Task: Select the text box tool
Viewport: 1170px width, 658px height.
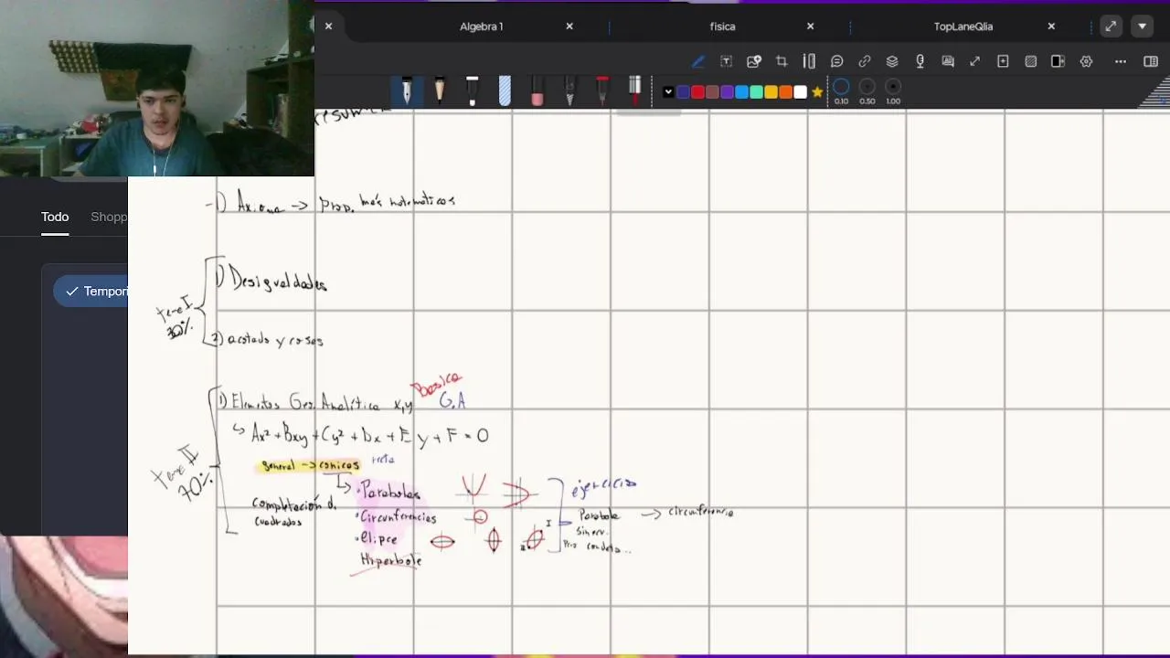Action: click(x=726, y=61)
